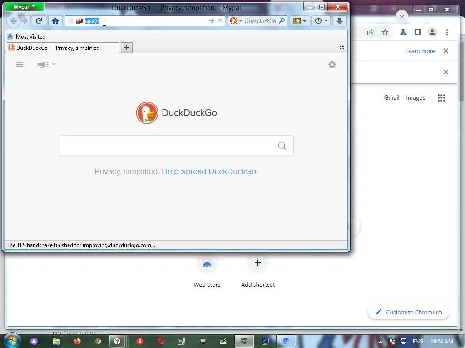Open the Windows Start menu

(x=12, y=341)
